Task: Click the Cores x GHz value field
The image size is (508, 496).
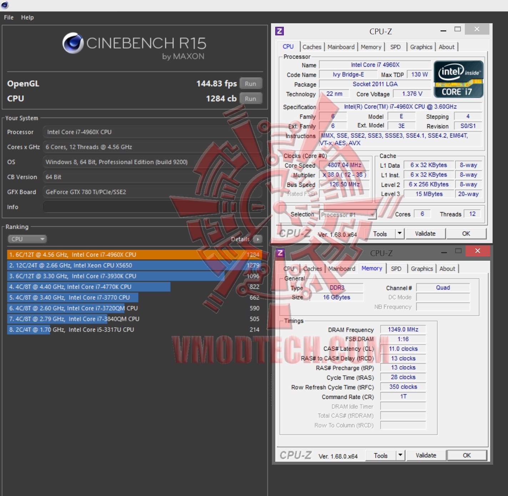Action: click(152, 147)
